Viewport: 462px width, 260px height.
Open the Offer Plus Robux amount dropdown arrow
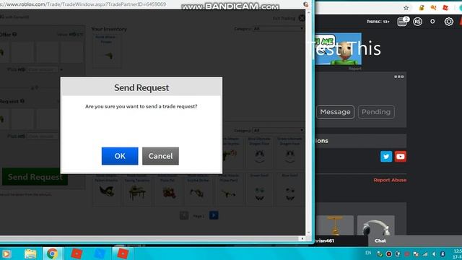point(61,70)
